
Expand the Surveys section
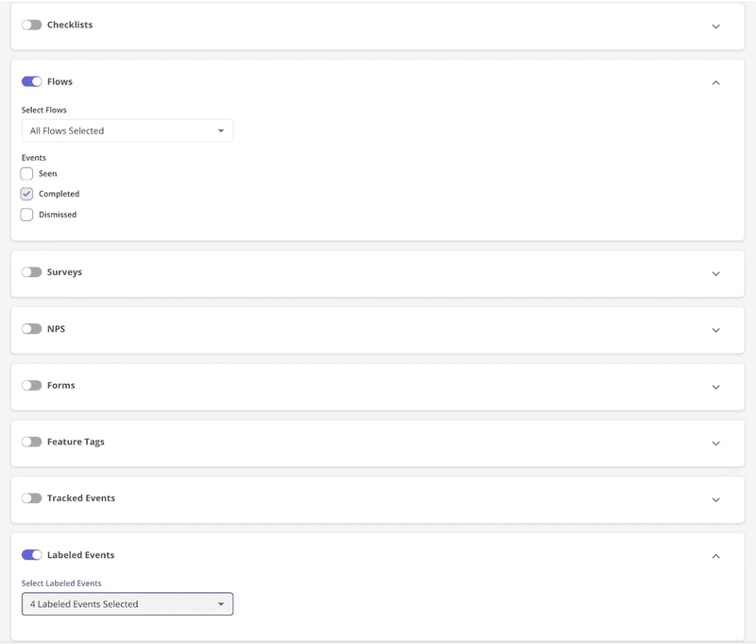(715, 273)
